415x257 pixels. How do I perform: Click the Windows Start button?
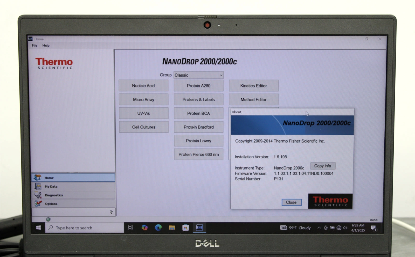pos(38,227)
